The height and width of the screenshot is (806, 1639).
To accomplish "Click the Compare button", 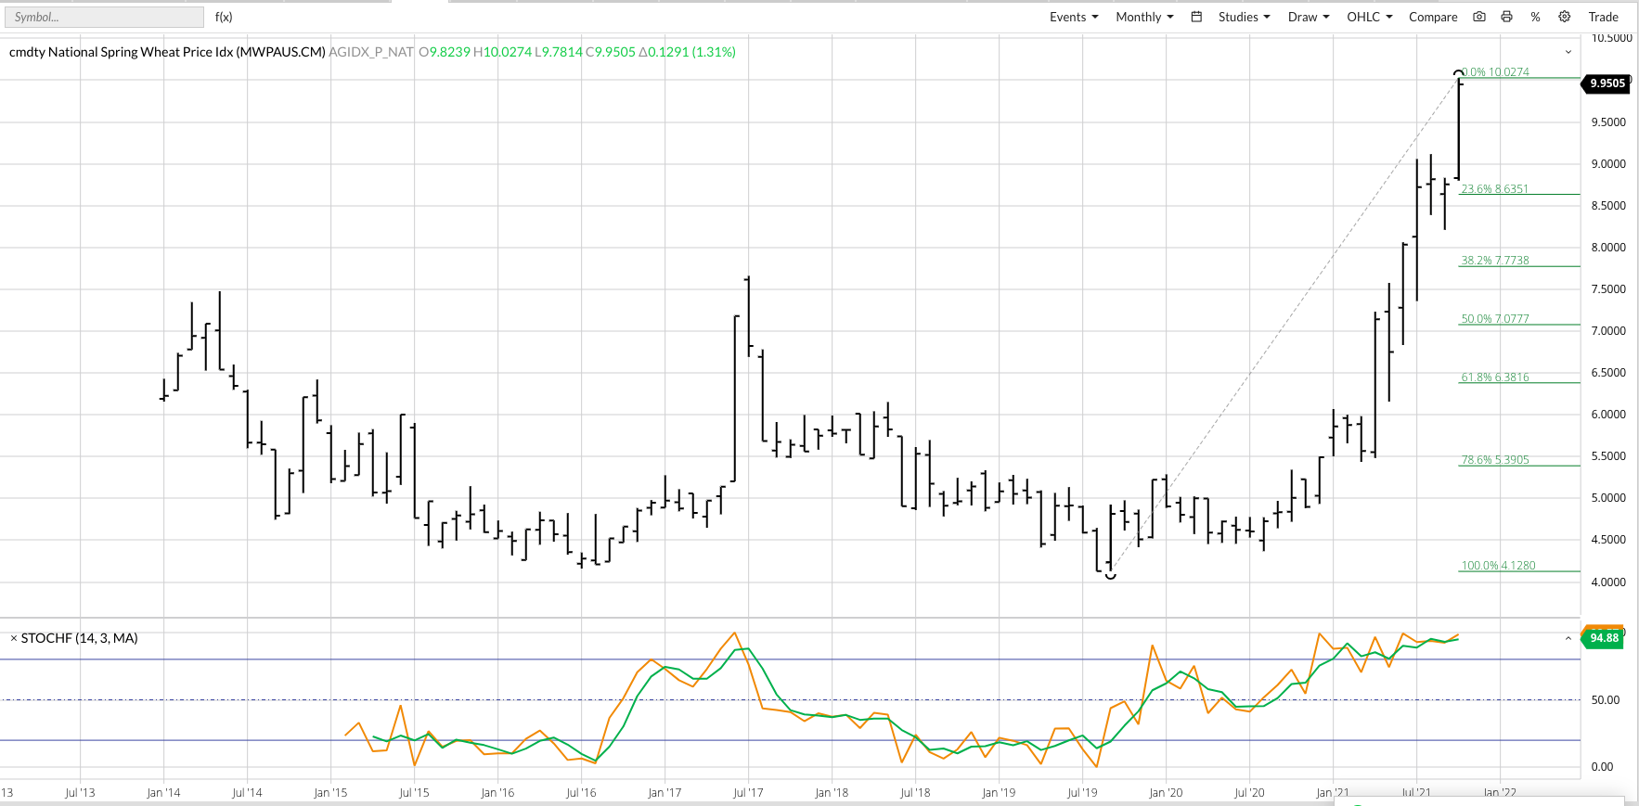I will (x=1432, y=17).
